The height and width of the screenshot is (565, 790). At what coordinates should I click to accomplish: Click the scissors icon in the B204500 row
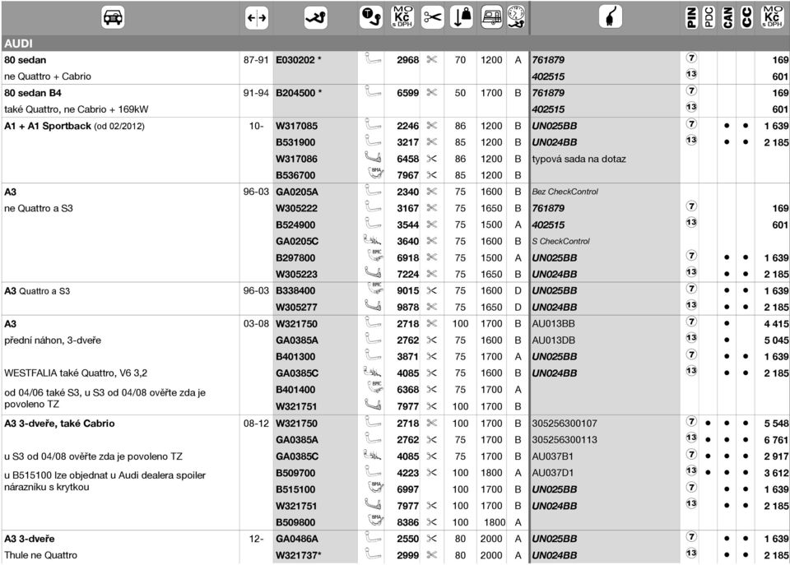pyautogui.click(x=432, y=93)
